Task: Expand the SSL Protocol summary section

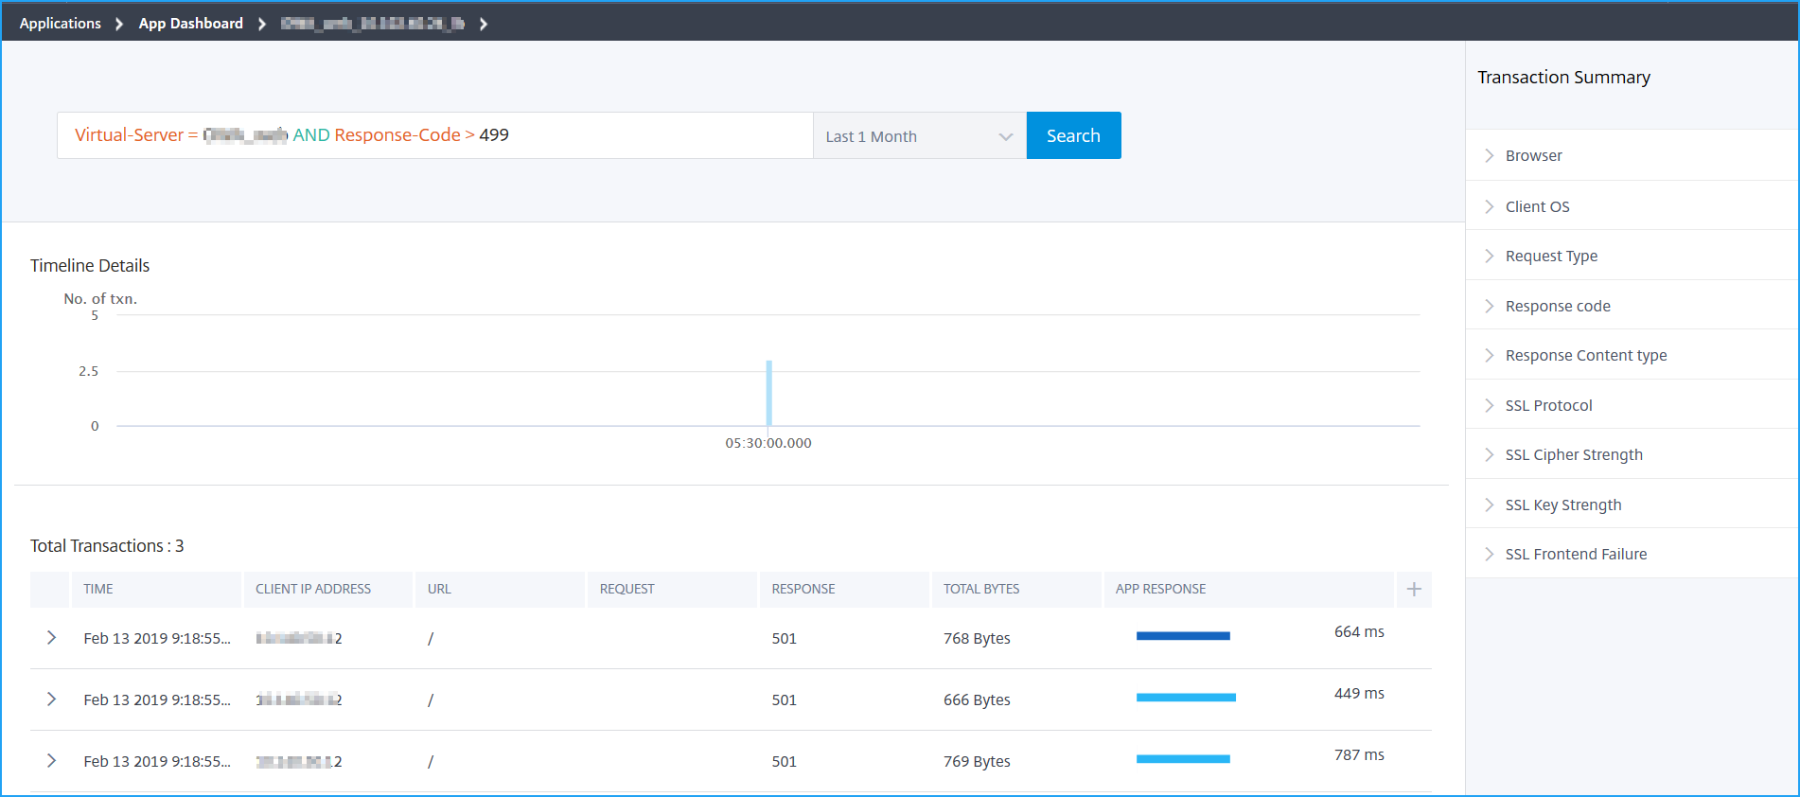Action: pyautogui.click(x=1632, y=405)
